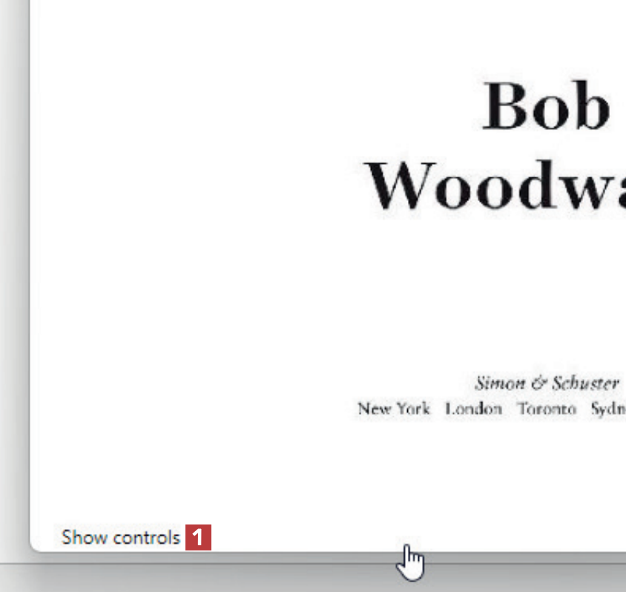The height and width of the screenshot is (592, 626).
Task: Select the 'Simon & Schuster' publisher text
Action: point(547,384)
